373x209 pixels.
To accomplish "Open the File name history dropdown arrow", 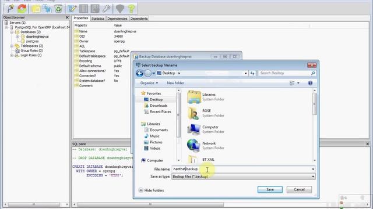I will pyautogui.click(x=313, y=169).
